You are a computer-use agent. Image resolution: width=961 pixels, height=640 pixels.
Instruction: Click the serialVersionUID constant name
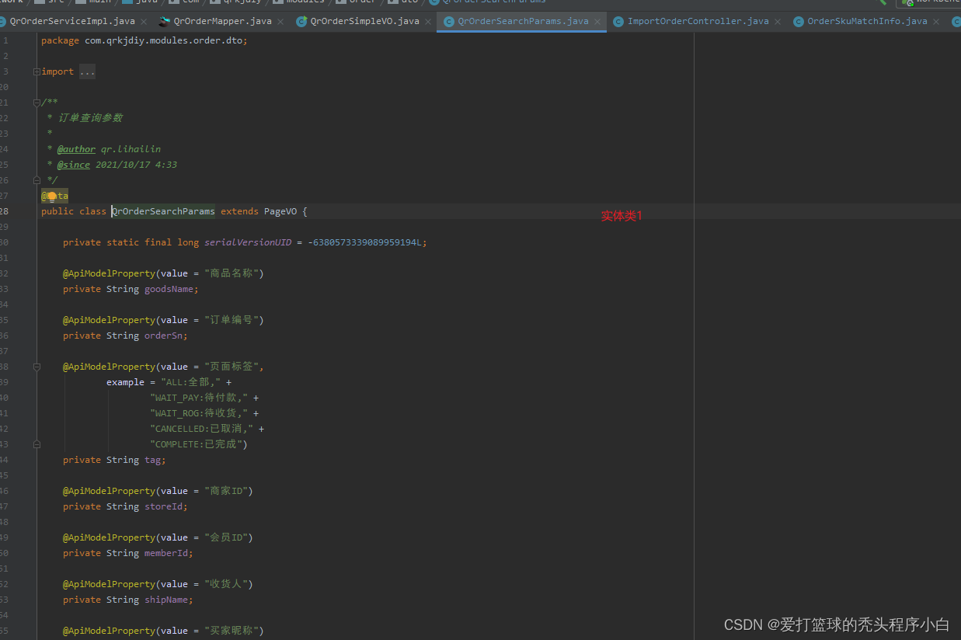(x=248, y=242)
